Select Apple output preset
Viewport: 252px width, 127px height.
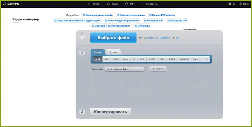pos(172,59)
